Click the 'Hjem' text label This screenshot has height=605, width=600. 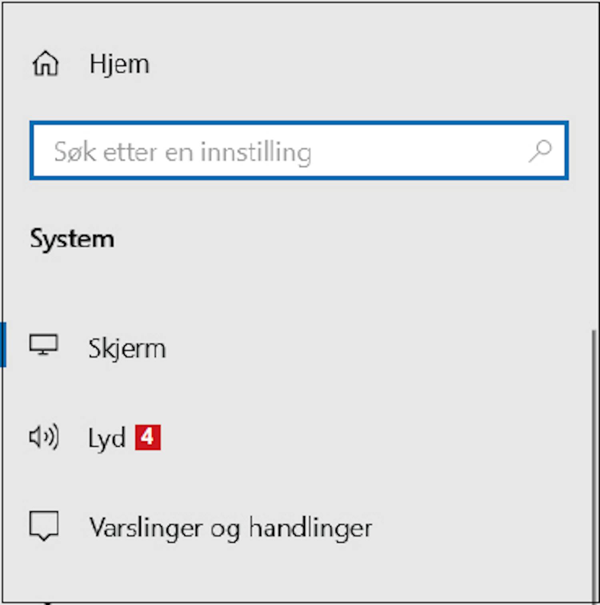(119, 64)
